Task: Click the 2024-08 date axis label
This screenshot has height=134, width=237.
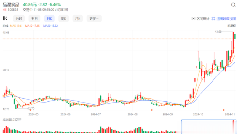Action: 133,114
